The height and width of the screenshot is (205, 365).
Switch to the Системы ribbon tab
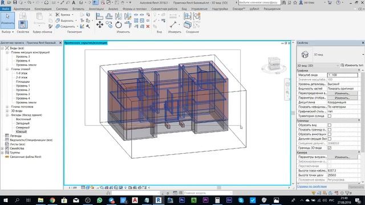pos(62,9)
